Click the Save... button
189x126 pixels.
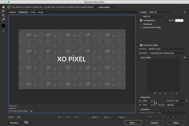point(133,123)
